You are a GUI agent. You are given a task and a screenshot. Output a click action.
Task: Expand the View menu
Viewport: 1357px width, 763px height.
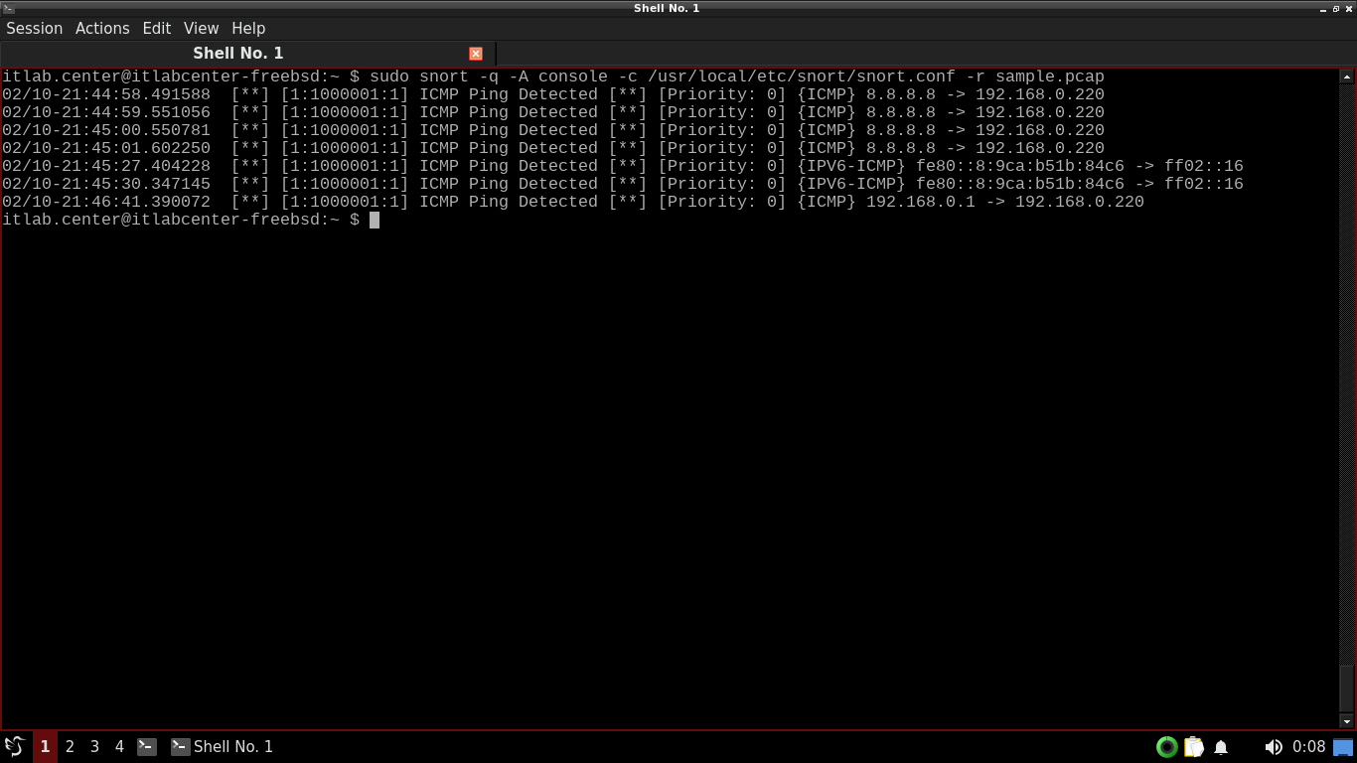click(201, 28)
